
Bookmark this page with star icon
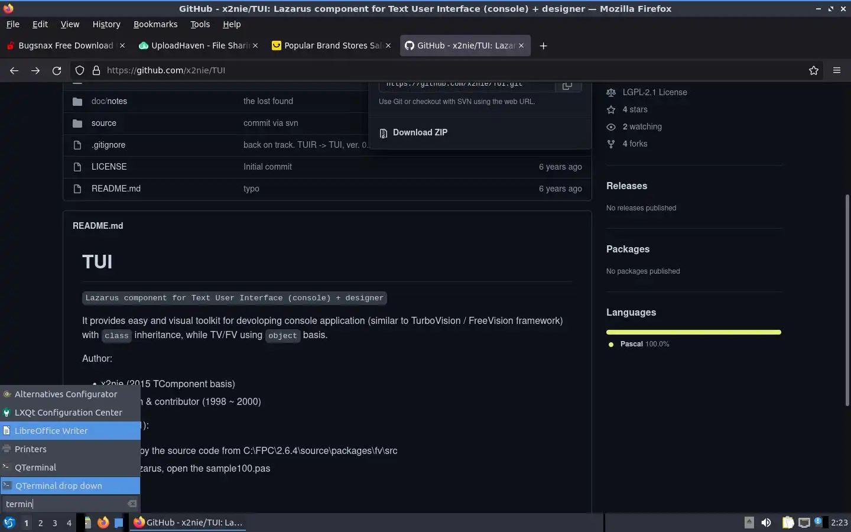tap(814, 70)
